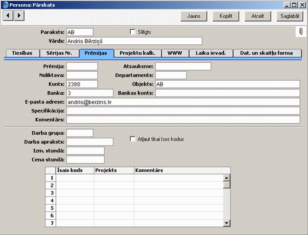Maximize the Persona window

click(294, 4)
